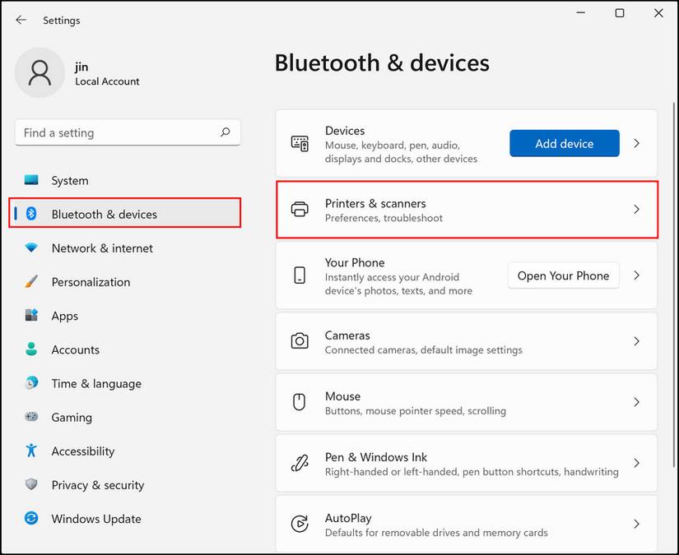
Task: Click the Open Your Phone button
Action: click(x=563, y=275)
